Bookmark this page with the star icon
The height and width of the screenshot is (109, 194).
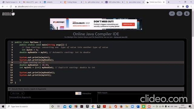(x=178, y=7)
